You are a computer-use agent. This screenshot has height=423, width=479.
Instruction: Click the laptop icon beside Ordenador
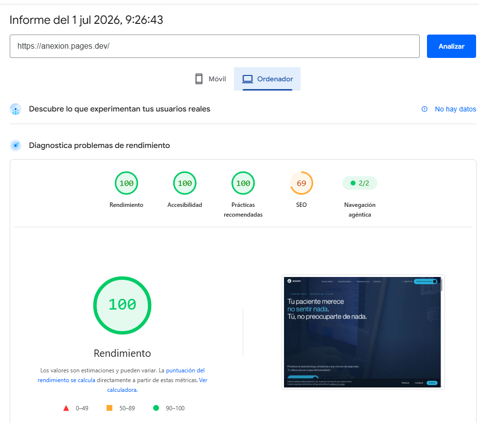[248, 79]
